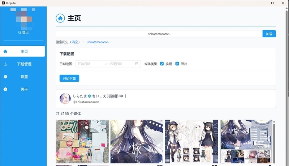Viewport: 289px width, 166px height.
Task: Click the しらたま profile display name
Action: [x=100, y=96]
